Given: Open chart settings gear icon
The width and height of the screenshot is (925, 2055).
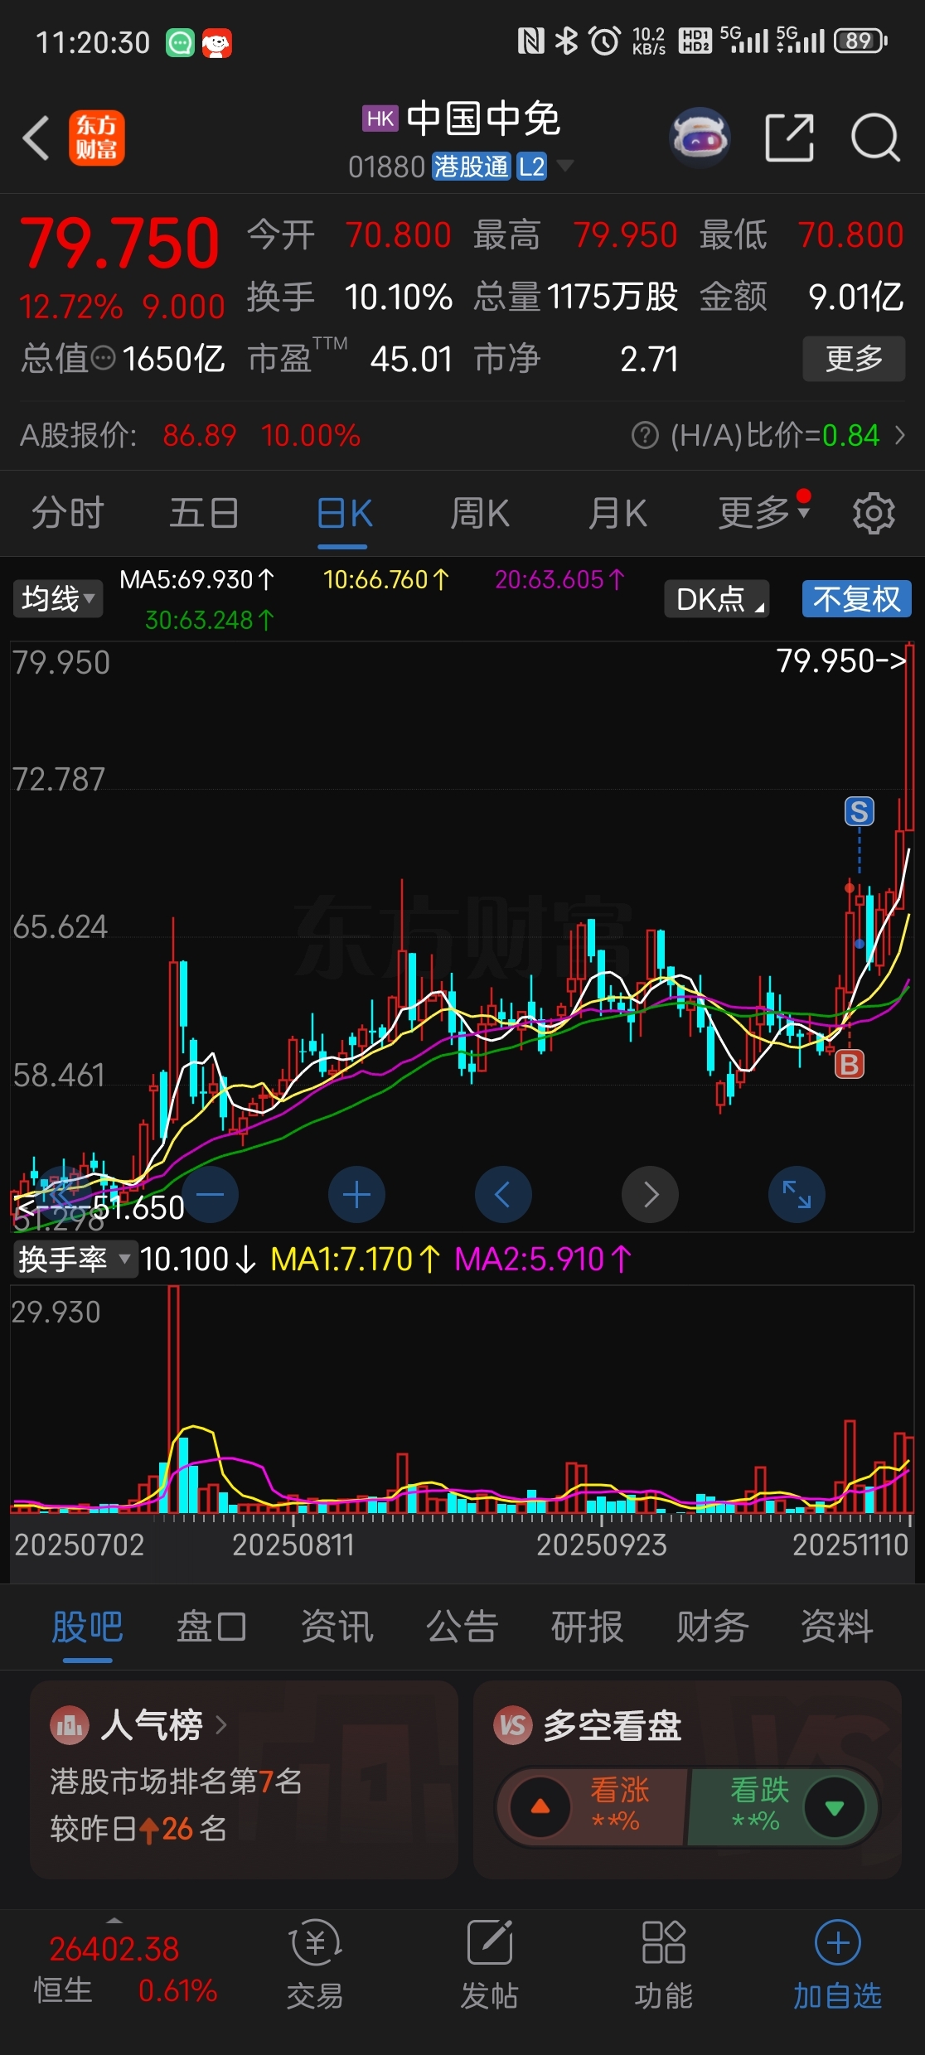Looking at the screenshot, I should click(874, 513).
